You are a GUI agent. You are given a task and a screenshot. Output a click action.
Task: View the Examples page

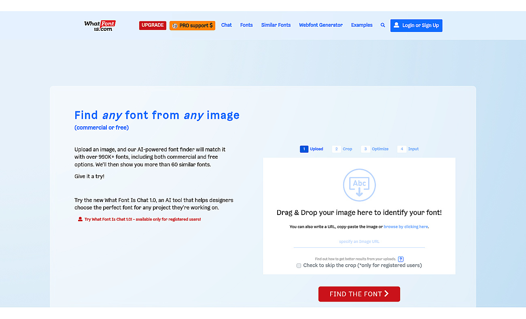click(x=362, y=25)
